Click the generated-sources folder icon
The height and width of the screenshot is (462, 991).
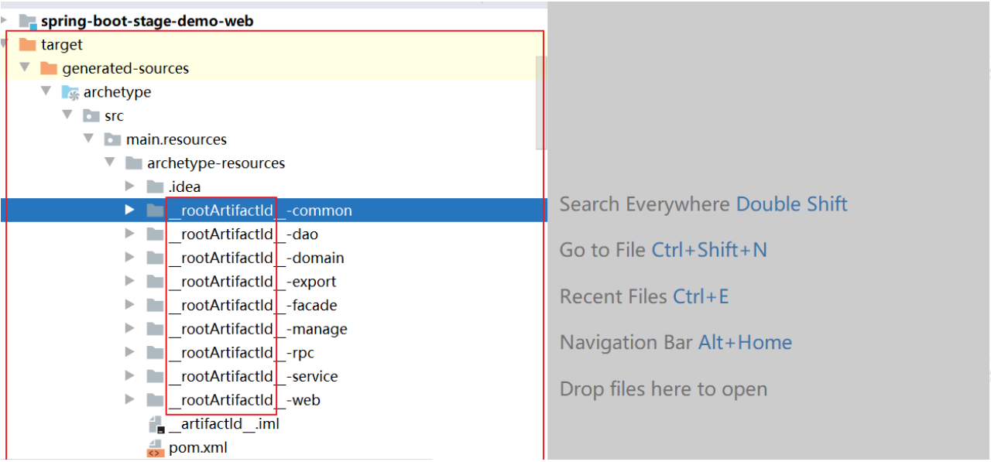coord(49,68)
